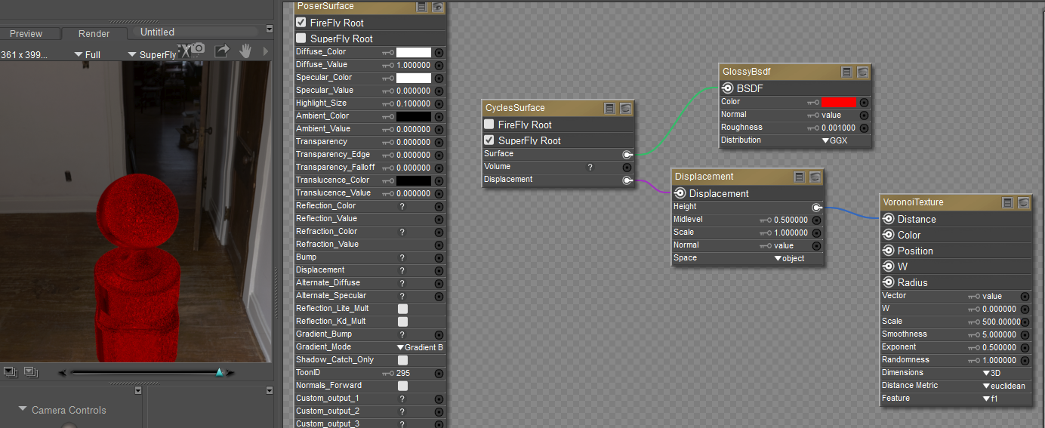Open the SuperFly render engine dropdown
Image resolution: width=1045 pixels, height=428 pixels.
pos(152,54)
